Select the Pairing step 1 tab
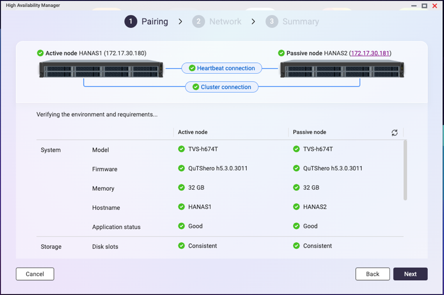Screen dimensions: 444x295 point(147,22)
